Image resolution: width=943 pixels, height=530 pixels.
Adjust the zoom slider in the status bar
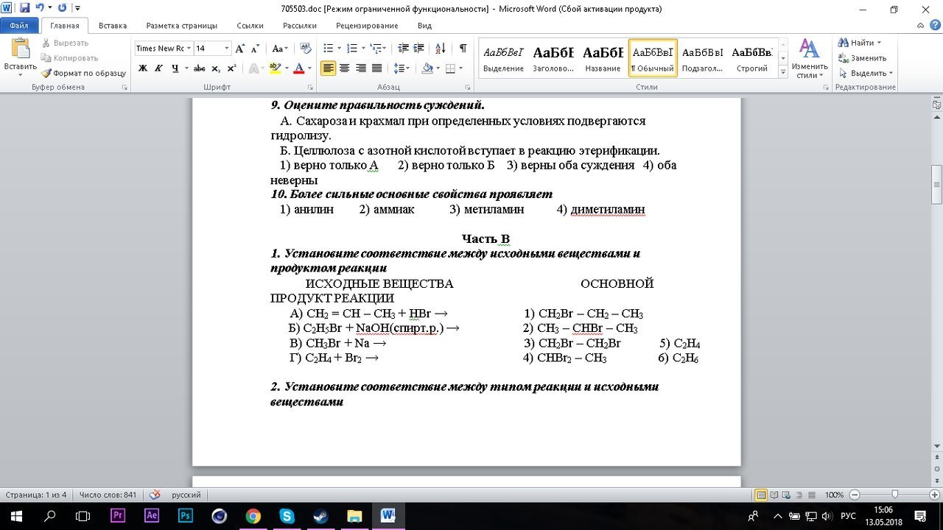(x=894, y=495)
